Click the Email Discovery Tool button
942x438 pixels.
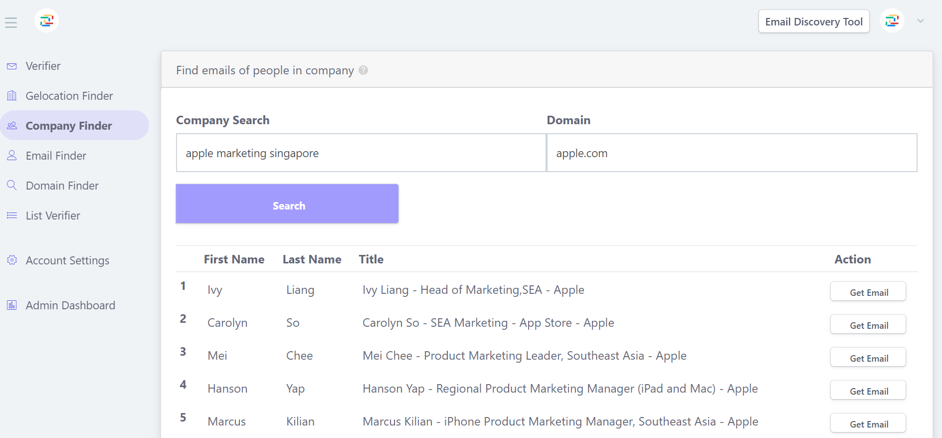[813, 21]
